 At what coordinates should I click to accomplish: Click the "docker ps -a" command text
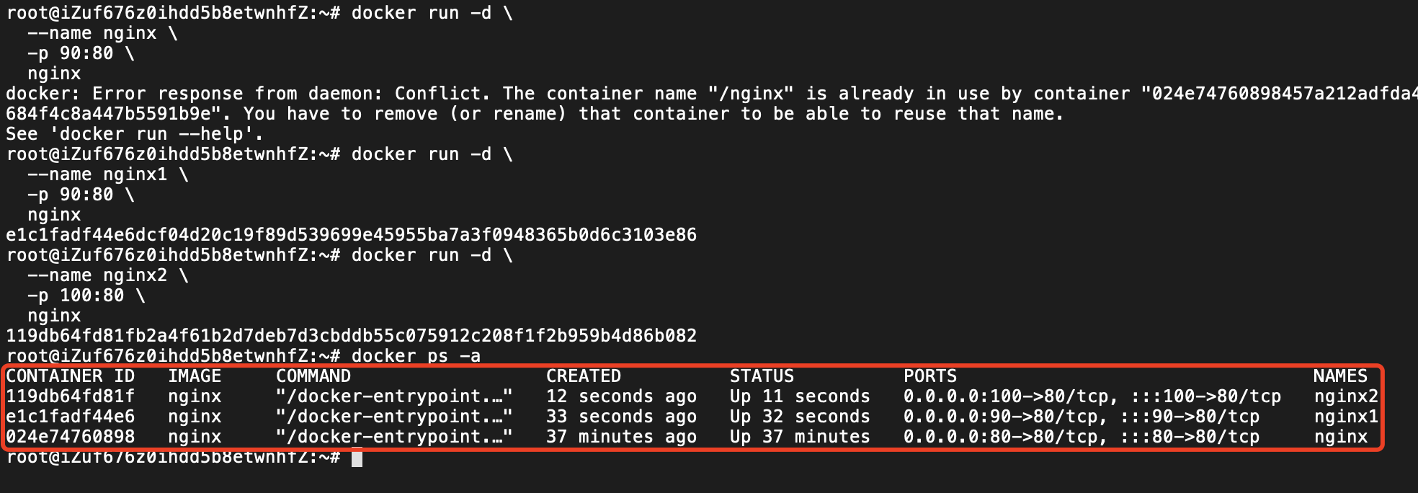[x=416, y=356]
